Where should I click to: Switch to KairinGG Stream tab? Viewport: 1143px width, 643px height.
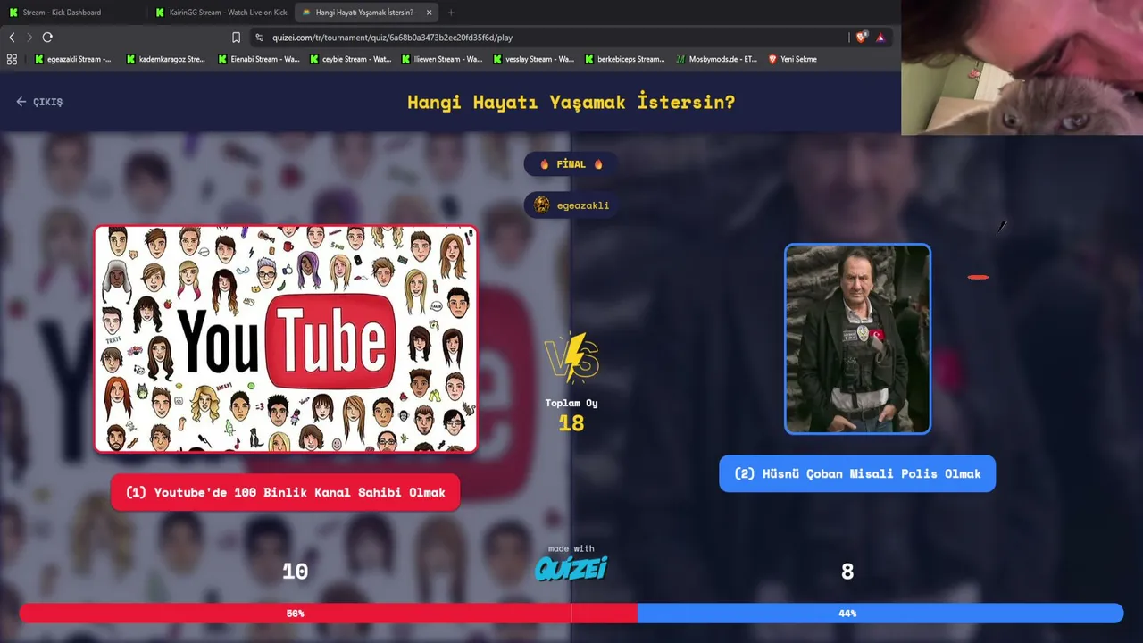tap(220, 13)
